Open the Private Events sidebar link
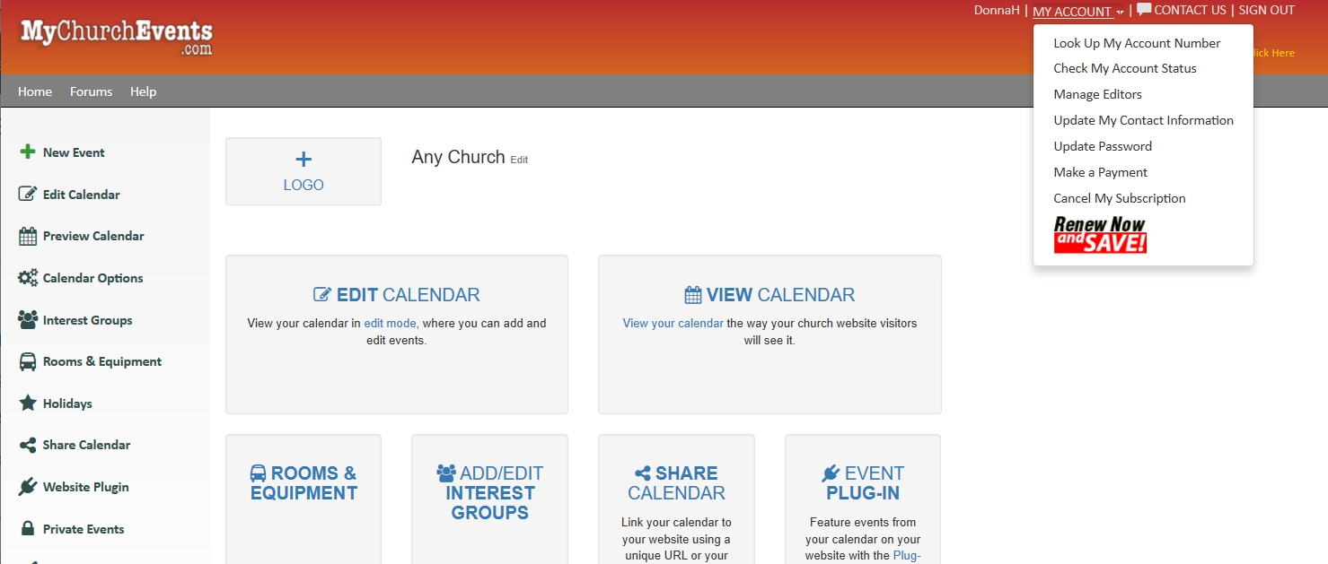Viewport: 1328px width, 564px height. click(x=84, y=529)
